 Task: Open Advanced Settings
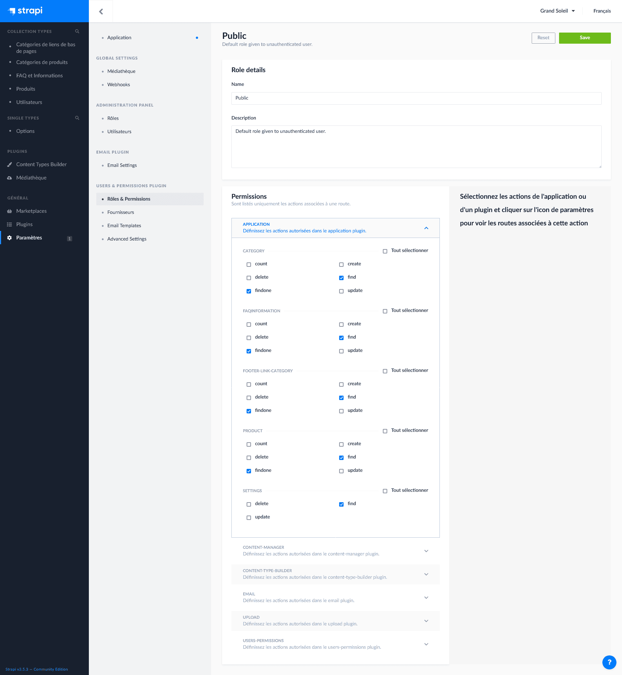[127, 239]
